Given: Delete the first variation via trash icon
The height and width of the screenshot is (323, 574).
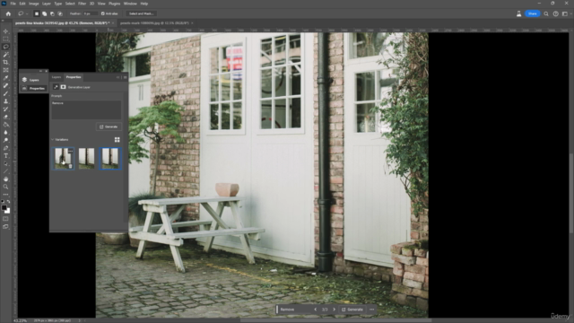Looking at the screenshot, I should pos(70,166).
